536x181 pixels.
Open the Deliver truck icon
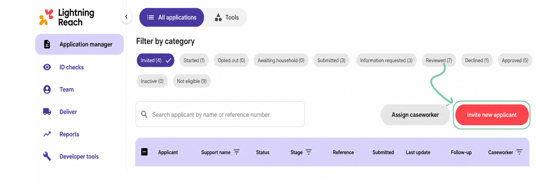[x=47, y=112]
